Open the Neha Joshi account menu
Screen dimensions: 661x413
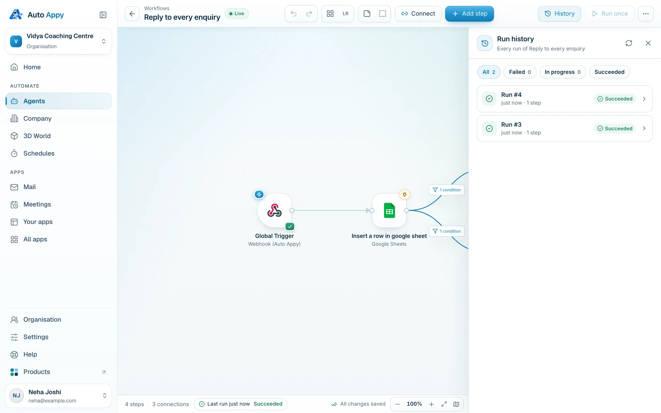click(58, 396)
